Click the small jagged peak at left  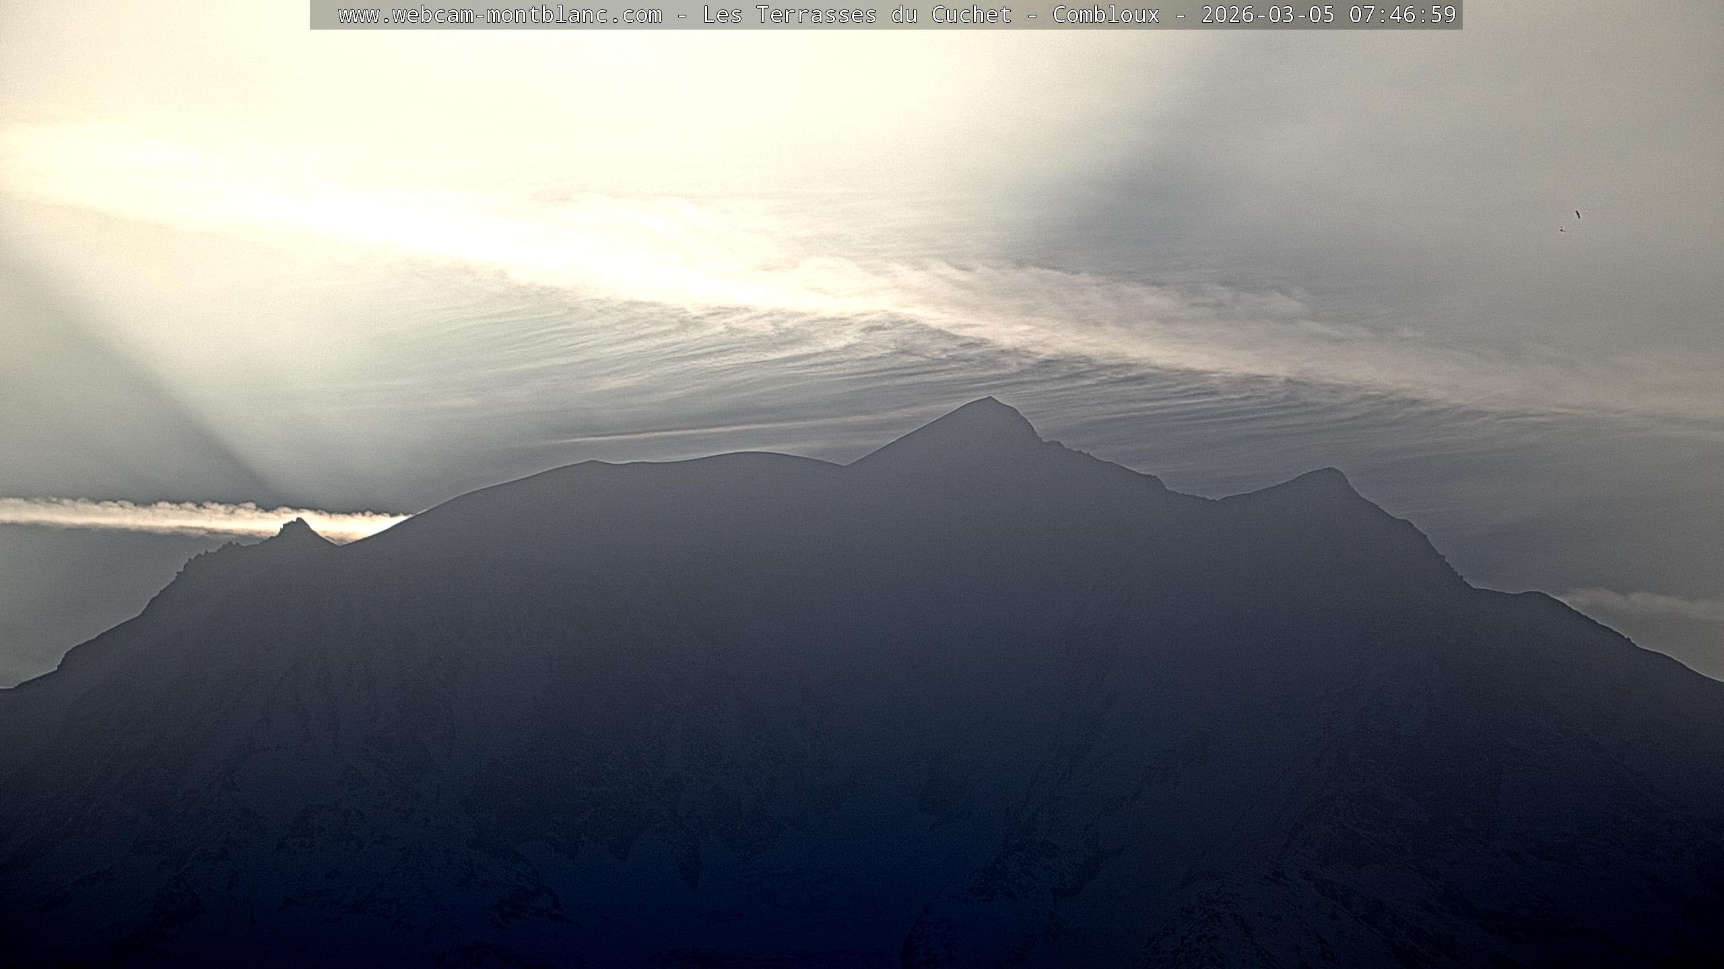click(297, 524)
